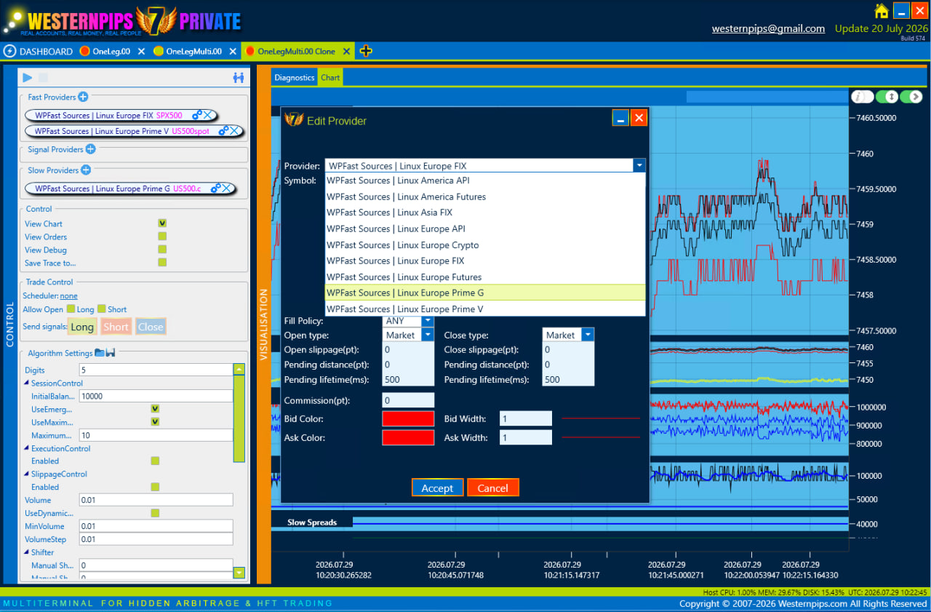This screenshot has width=931, height=612.
Task: Save algorithm settings with the floppy icon
Action: tap(111, 353)
